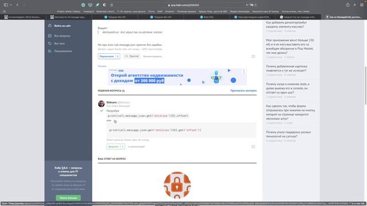
Task: Click the half-circle contrast extension icon
Action: tap(104, 5)
